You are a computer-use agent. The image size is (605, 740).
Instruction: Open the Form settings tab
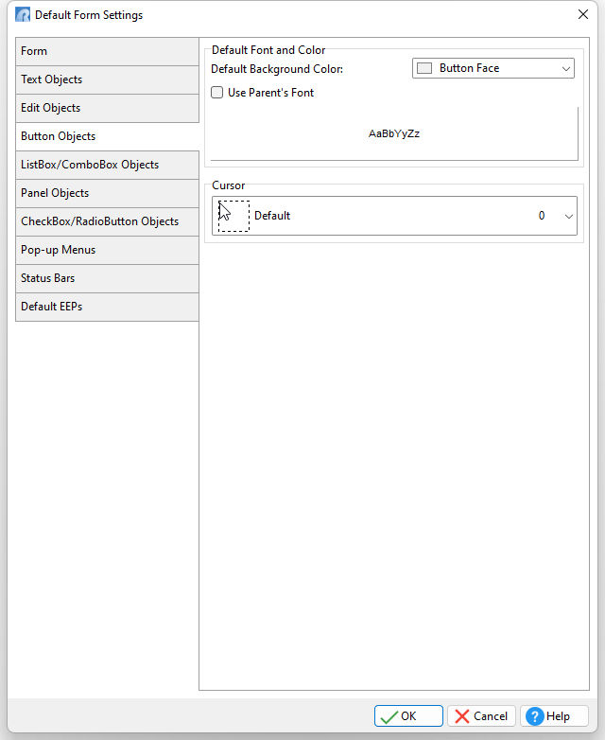click(107, 51)
